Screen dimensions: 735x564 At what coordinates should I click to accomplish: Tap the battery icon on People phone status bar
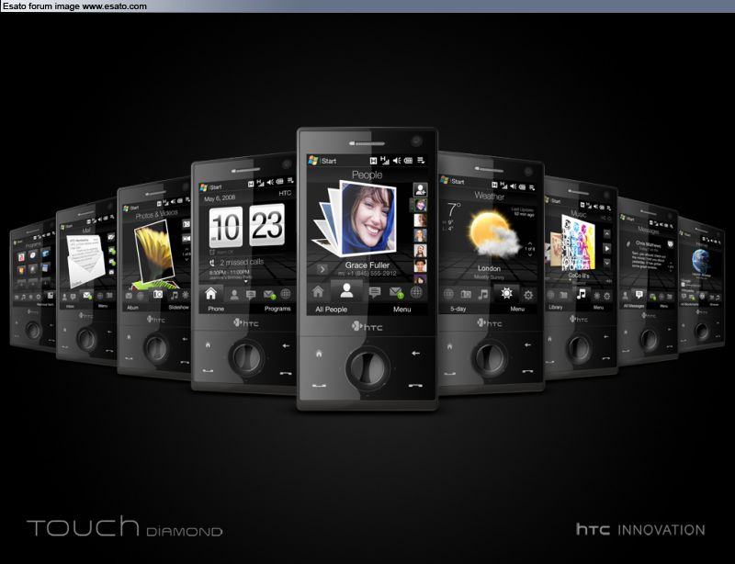[408, 161]
